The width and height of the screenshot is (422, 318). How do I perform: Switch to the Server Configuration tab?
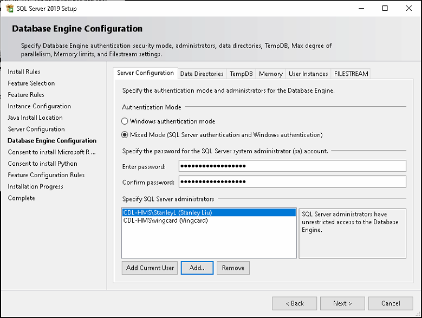145,73
